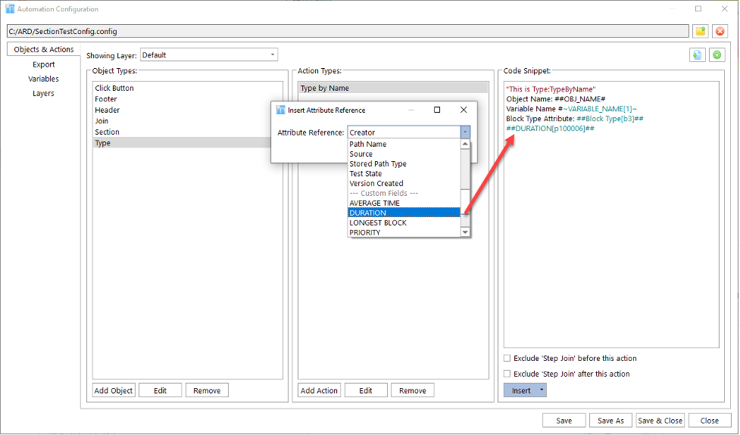Close the Insert Attribute Reference dialog
740x435 pixels.
(464, 110)
